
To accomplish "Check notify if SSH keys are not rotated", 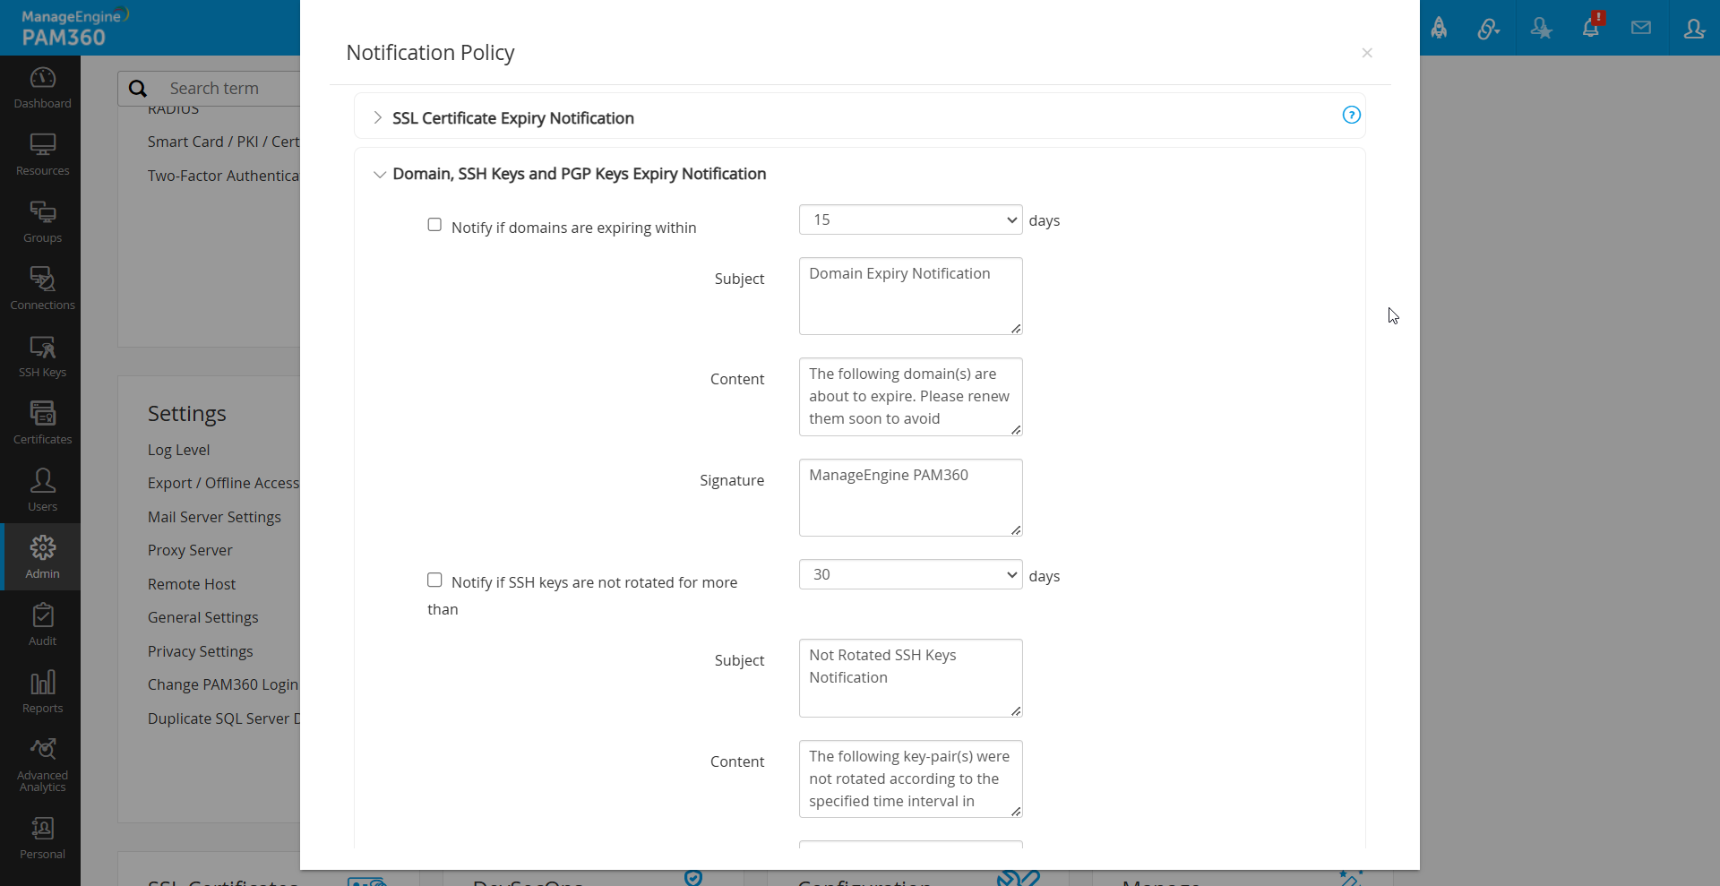I will click(x=434, y=580).
